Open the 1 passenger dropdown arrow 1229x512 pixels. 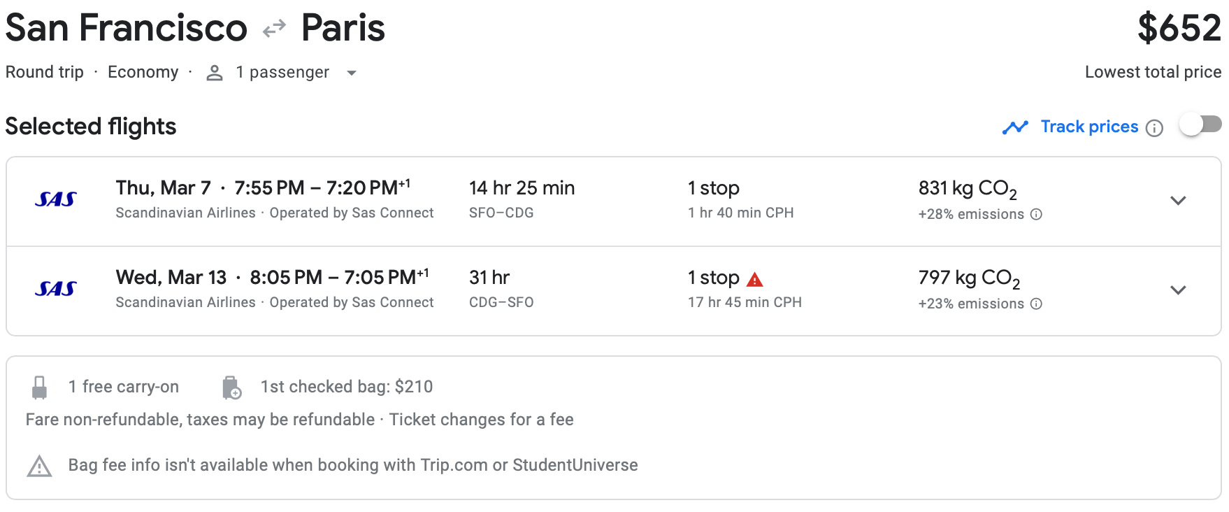[352, 73]
